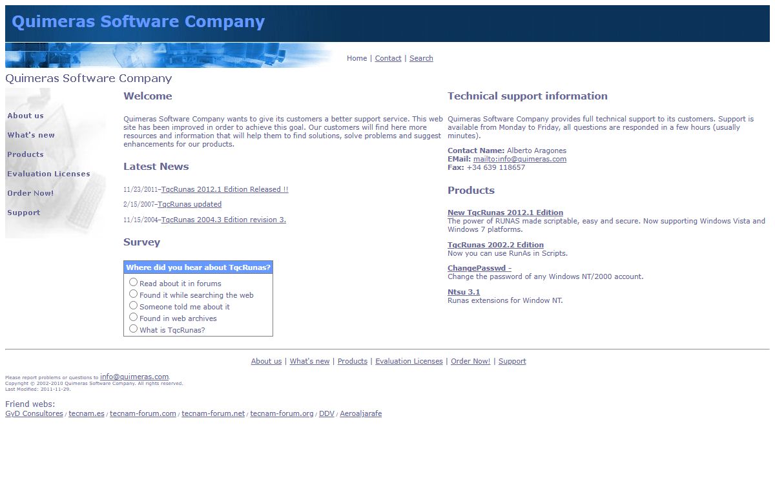This screenshot has height=478, width=775.
Task: Navigate to Products in the left sidebar
Action: tap(26, 154)
